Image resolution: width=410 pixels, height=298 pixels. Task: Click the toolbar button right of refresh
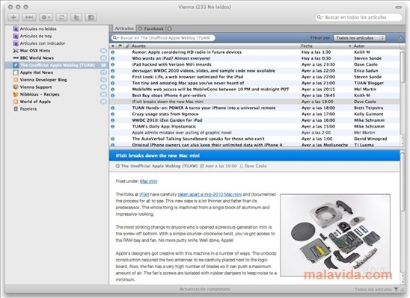(x=76, y=17)
